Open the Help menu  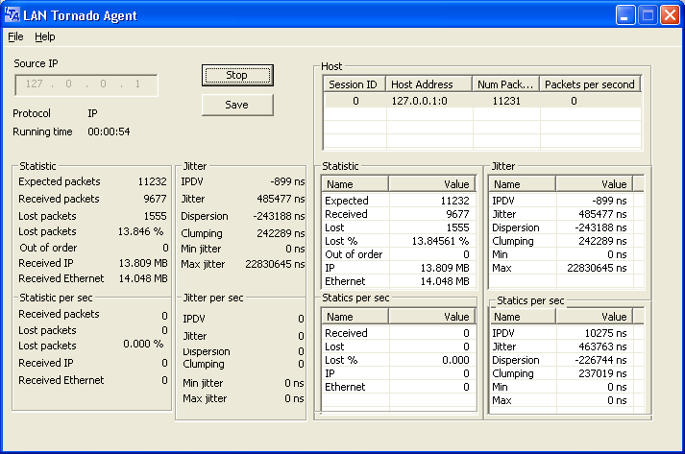tap(45, 36)
